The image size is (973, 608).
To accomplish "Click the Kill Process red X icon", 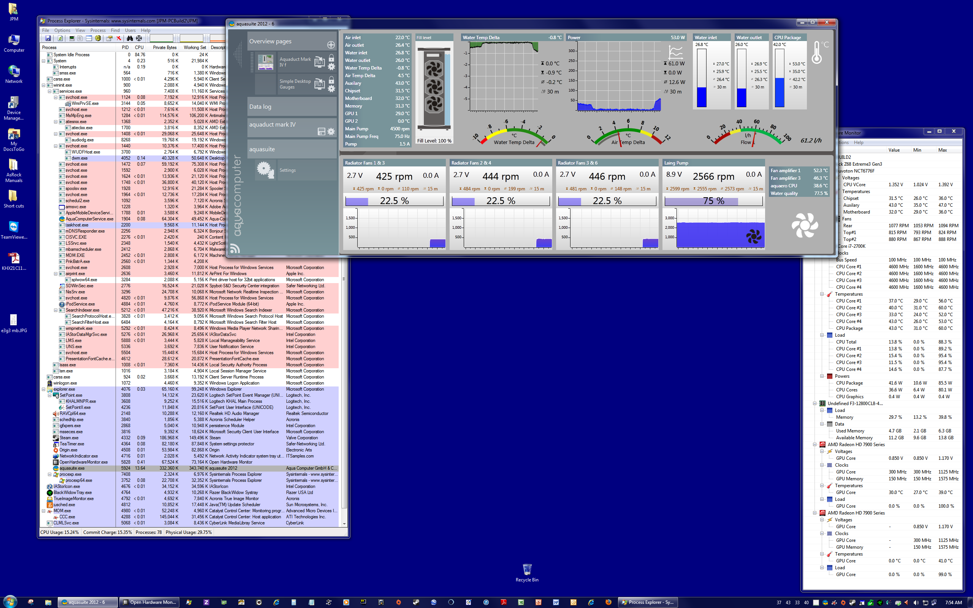I will click(x=119, y=38).
